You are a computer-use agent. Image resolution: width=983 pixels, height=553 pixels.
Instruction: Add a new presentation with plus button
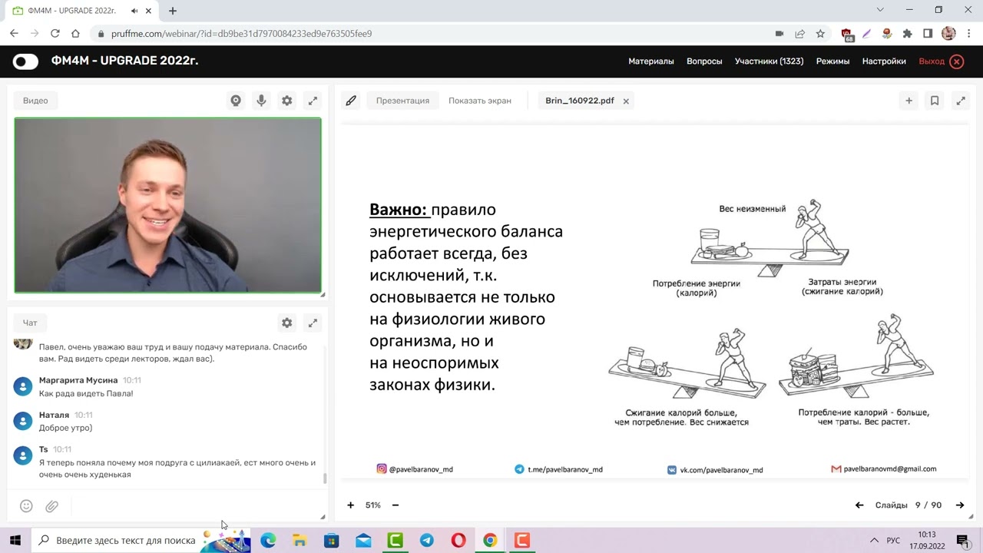(x=909, y=100)
